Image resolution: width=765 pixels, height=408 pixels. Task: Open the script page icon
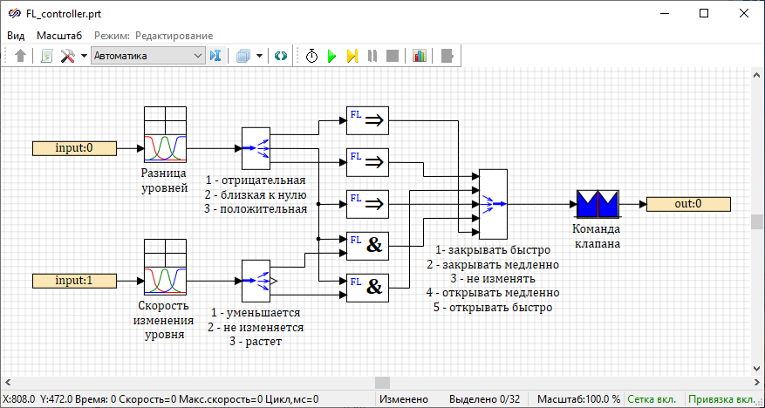tap(47, 56)
